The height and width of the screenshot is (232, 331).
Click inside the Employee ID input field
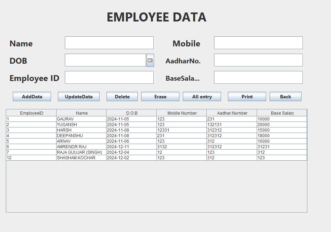coord(109,77)
